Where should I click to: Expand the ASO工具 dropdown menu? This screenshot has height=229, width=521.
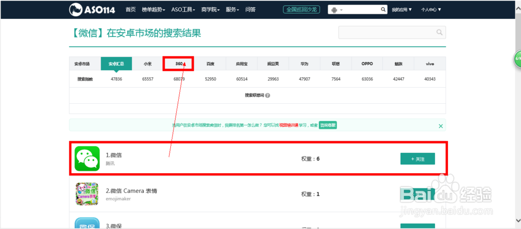(183, 10)
